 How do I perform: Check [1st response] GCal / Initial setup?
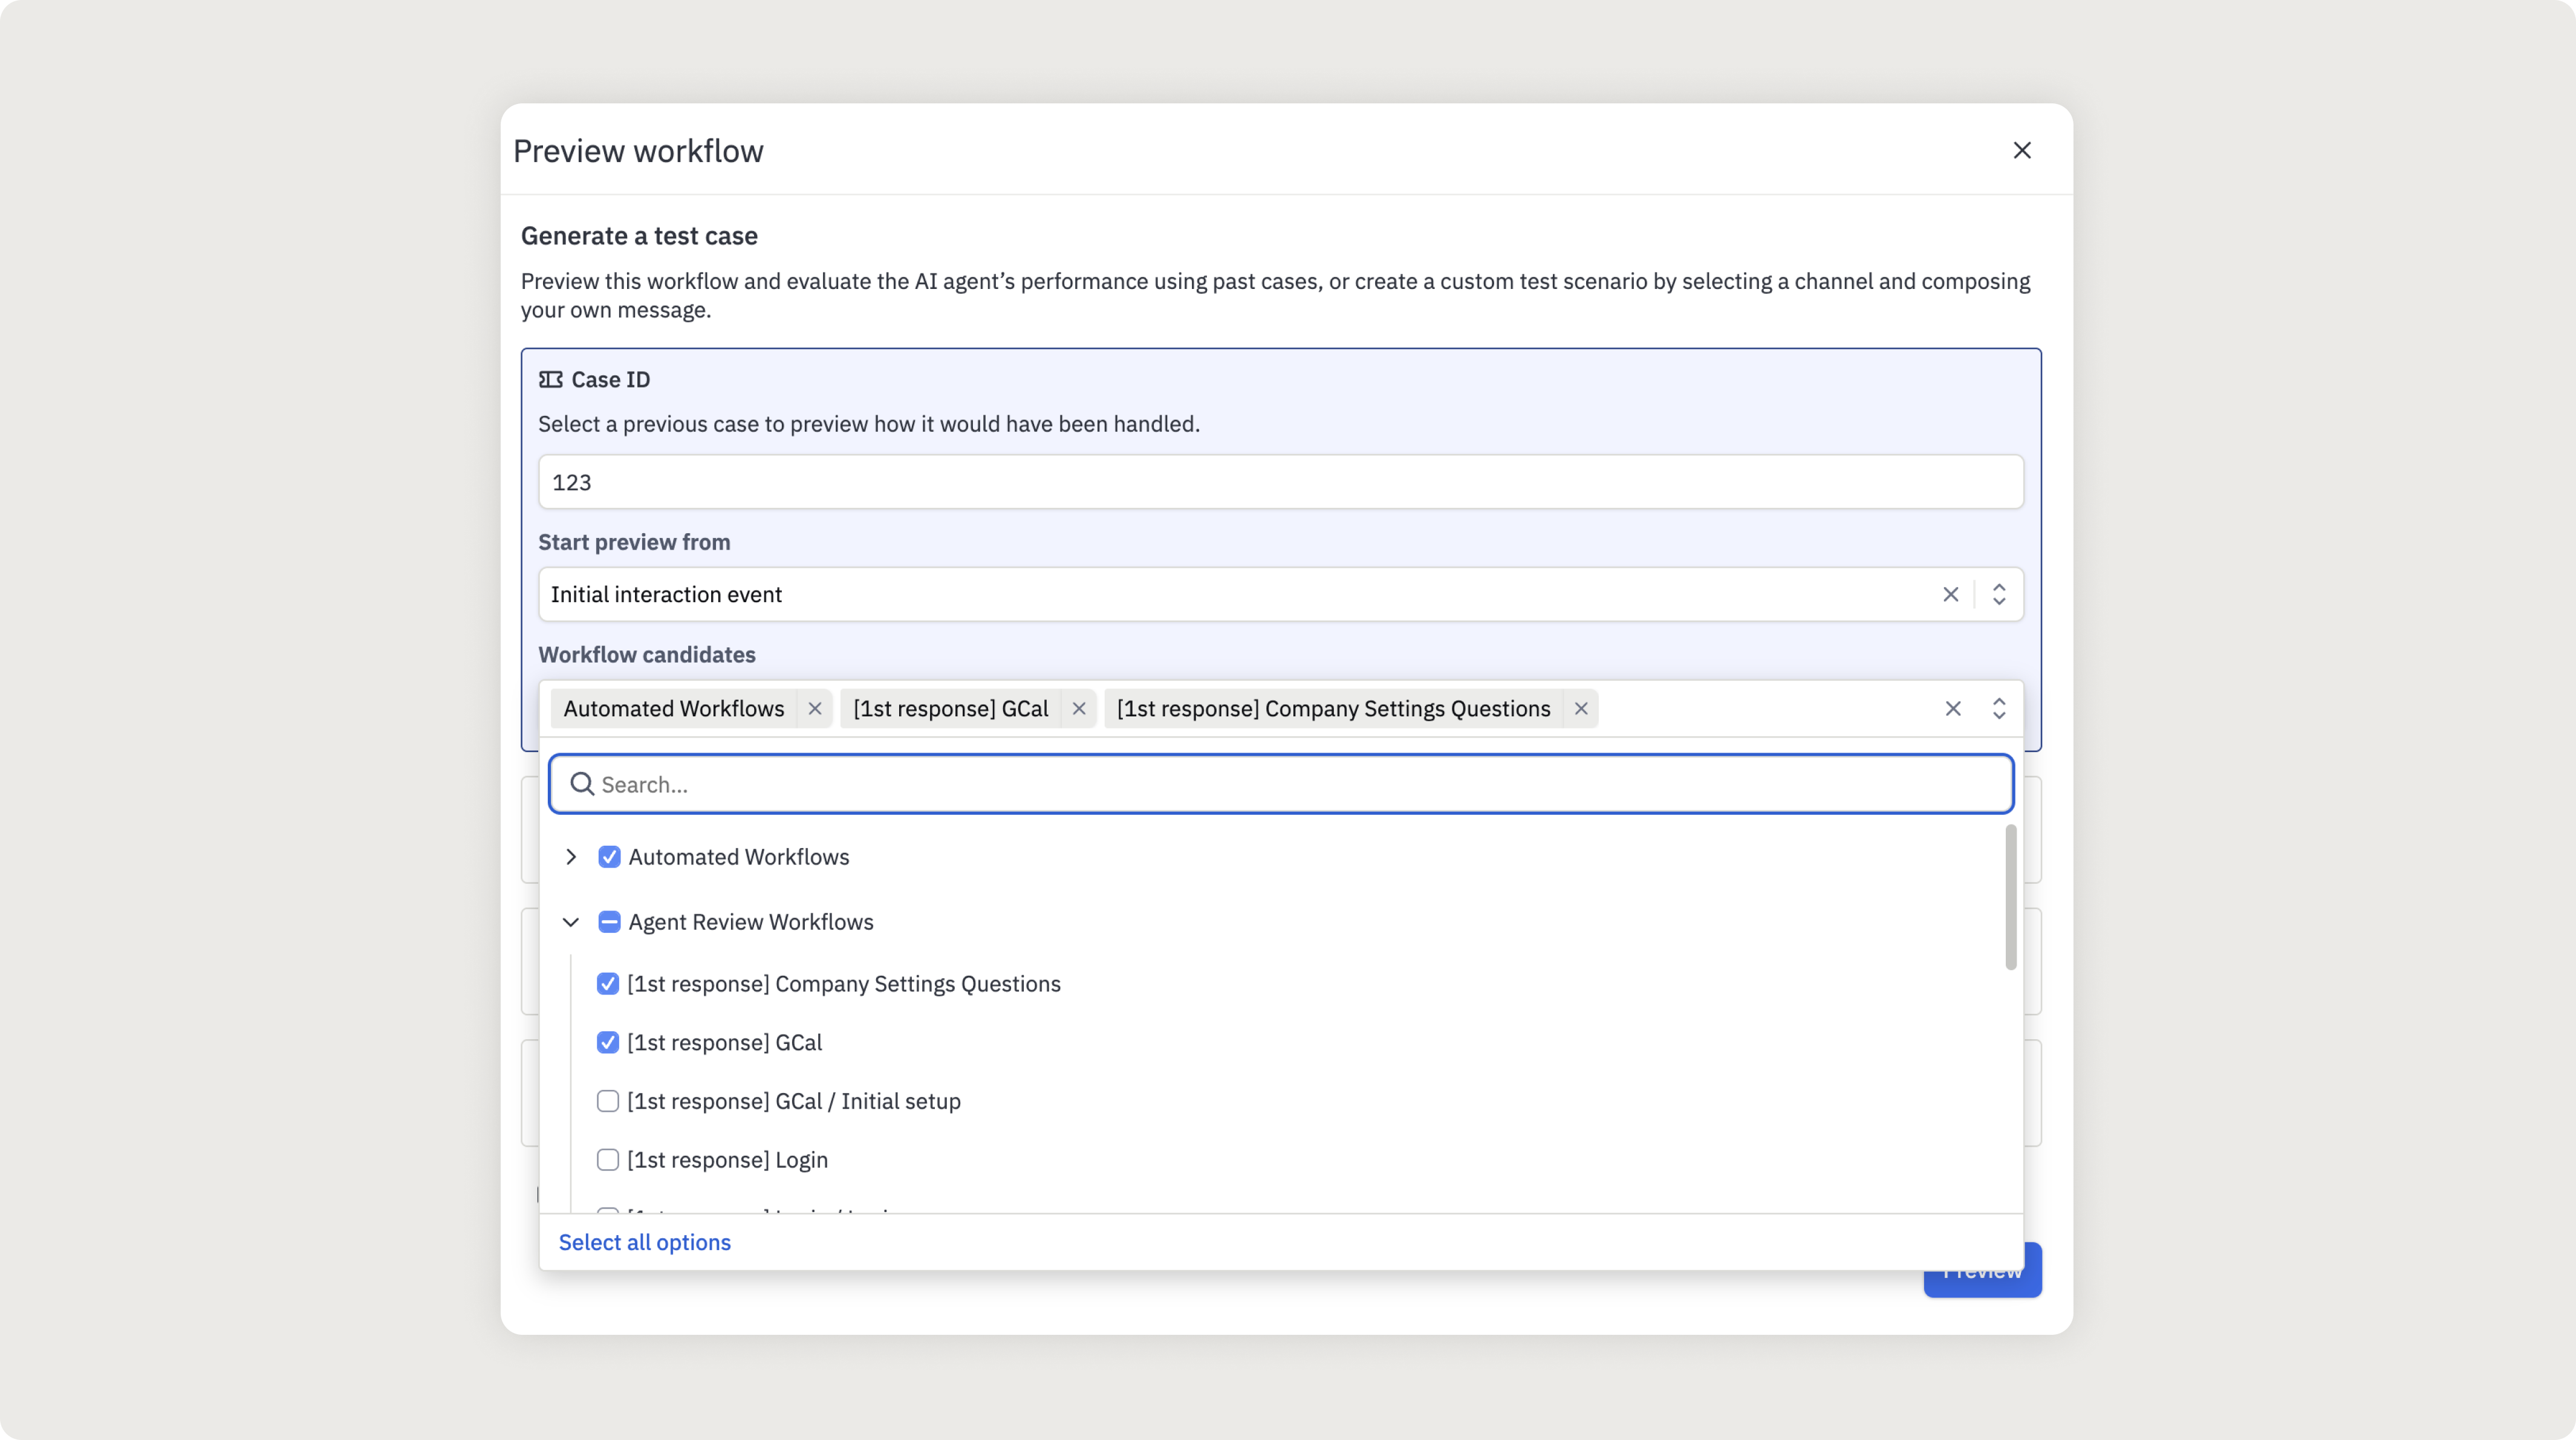pyautogui.click(x=607, y=1101)
